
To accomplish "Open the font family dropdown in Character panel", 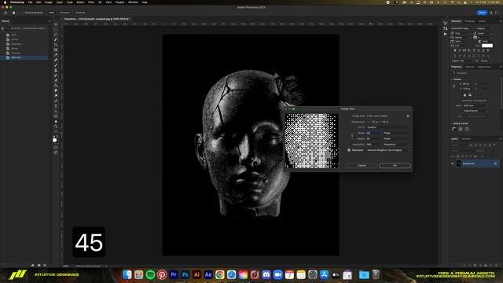I will [x=462, y=28].
